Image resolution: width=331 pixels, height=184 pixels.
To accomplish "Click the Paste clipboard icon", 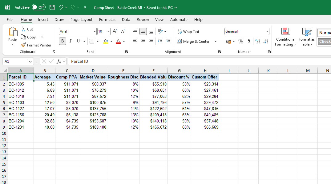I will coord(13,32).
